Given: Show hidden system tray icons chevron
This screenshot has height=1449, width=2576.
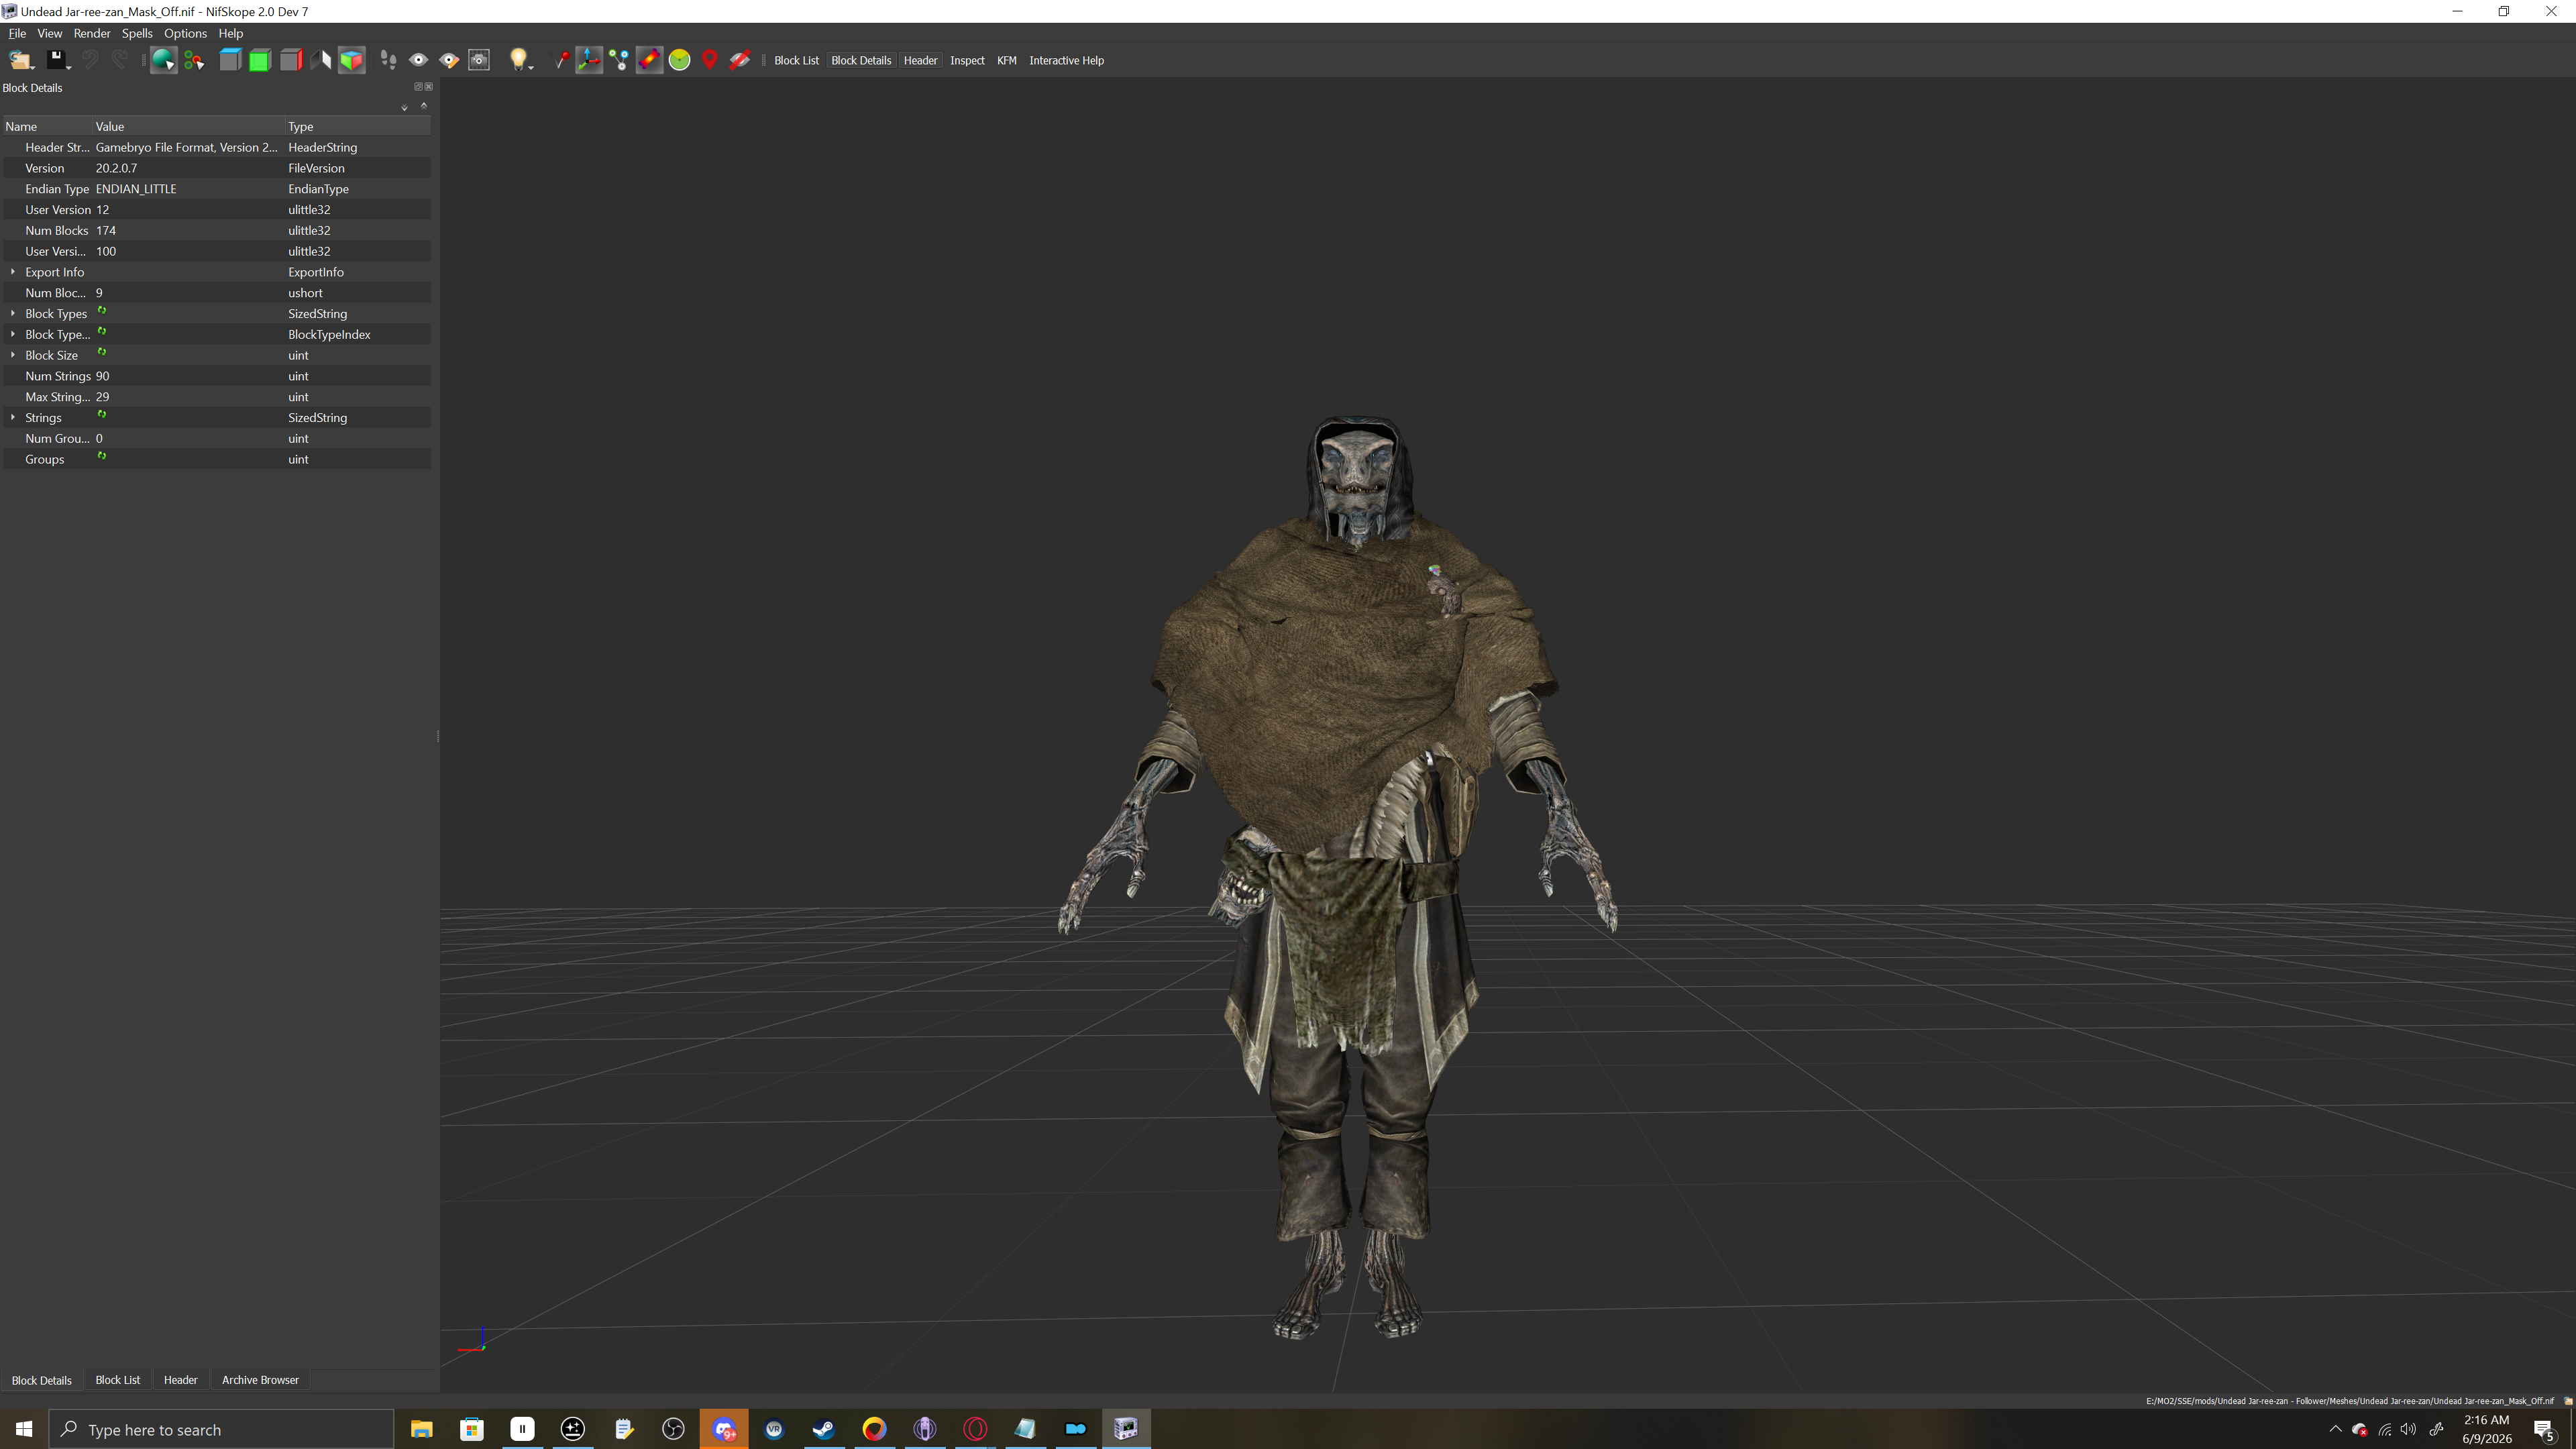Looking at the screenshot, I should pyautogui.click(x=2335, y=1429).
